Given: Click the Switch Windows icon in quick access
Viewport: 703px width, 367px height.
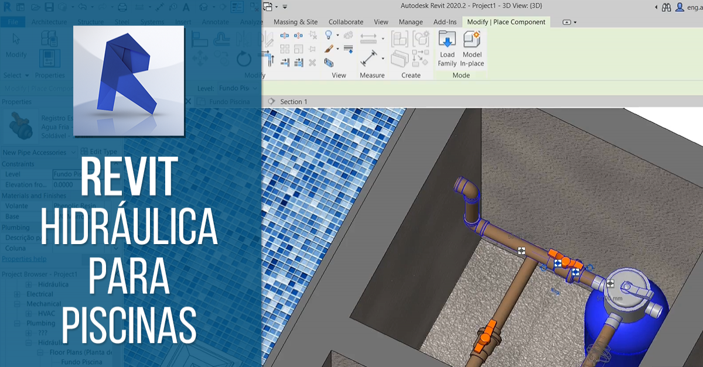Looking at the screenshot, I should (x=268, y=7).
